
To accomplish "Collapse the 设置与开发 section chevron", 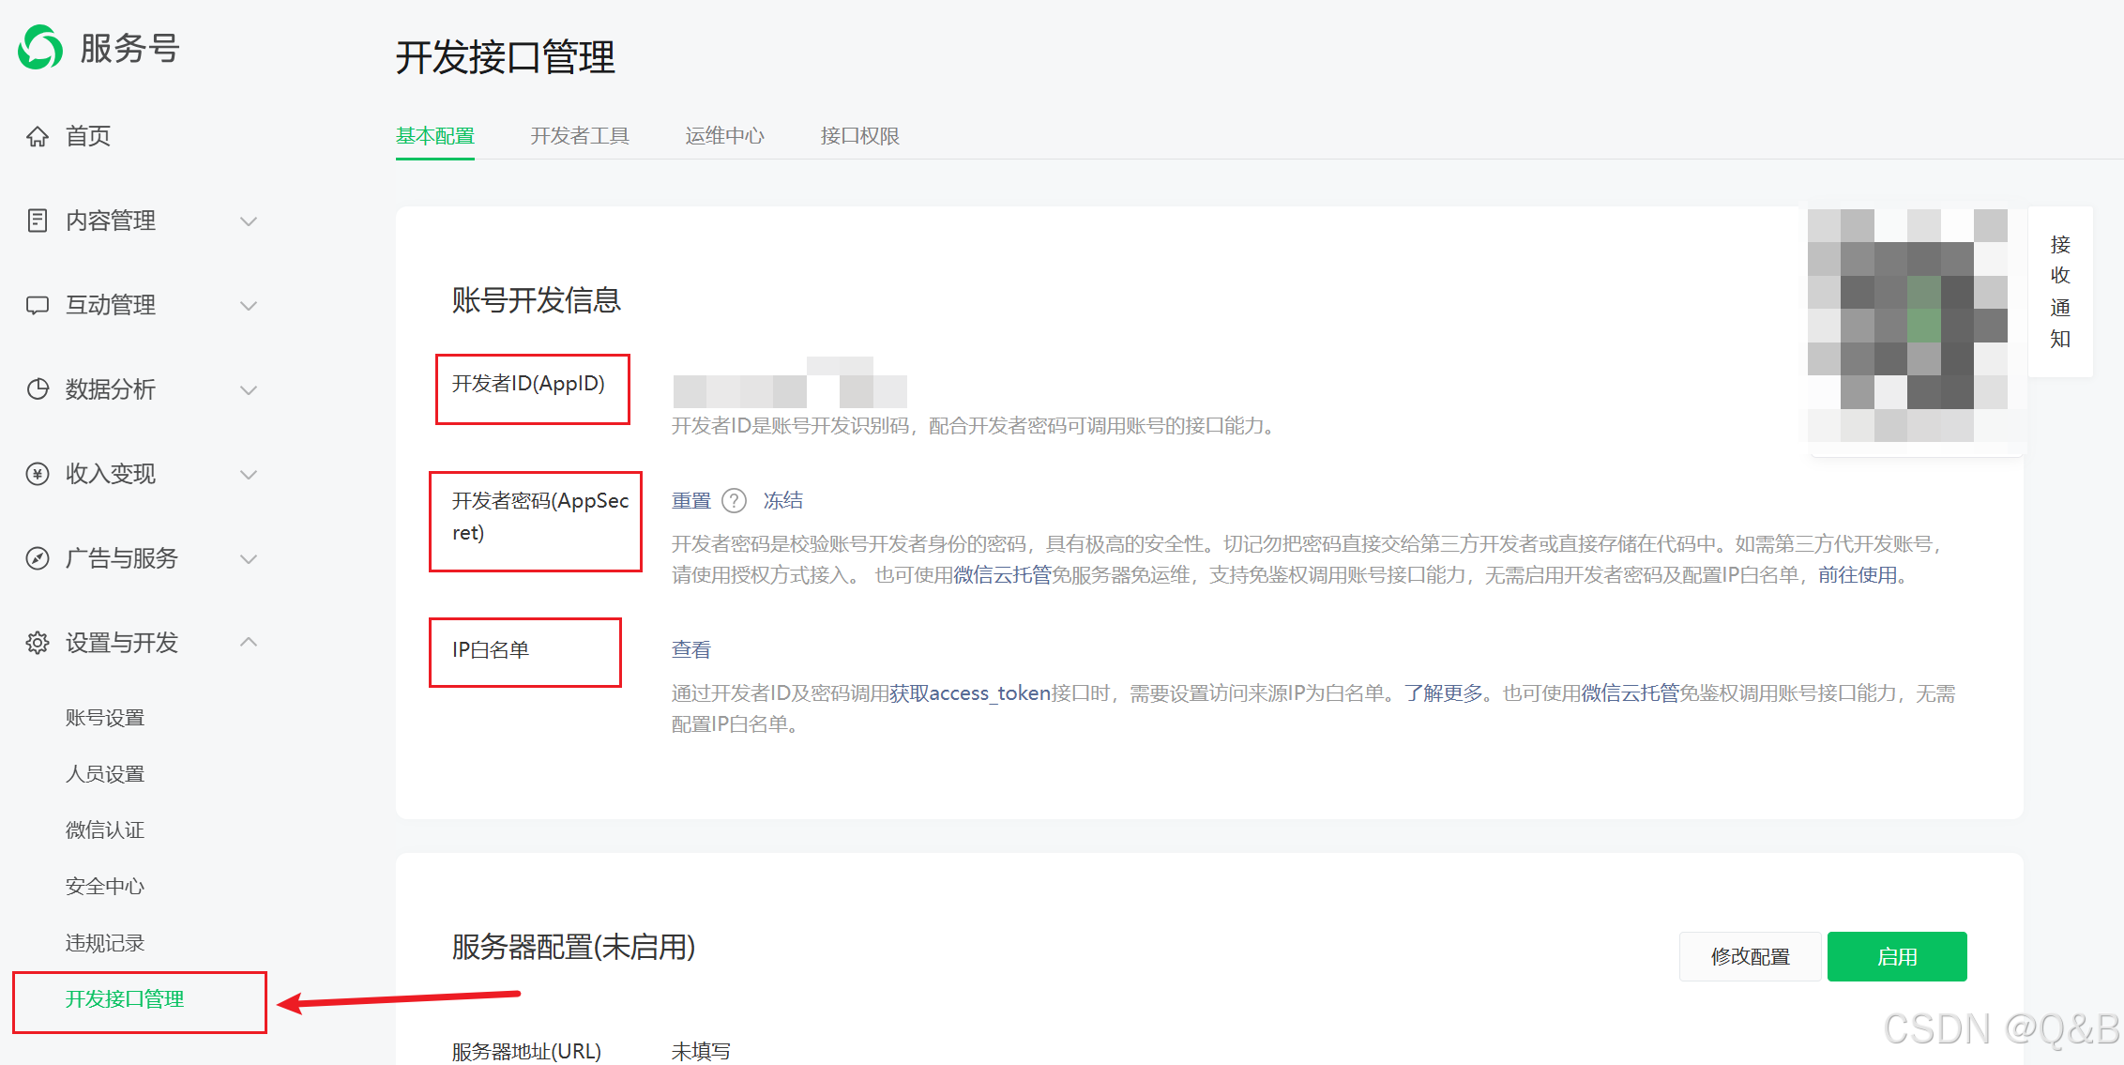I will (x=249, y=642).
